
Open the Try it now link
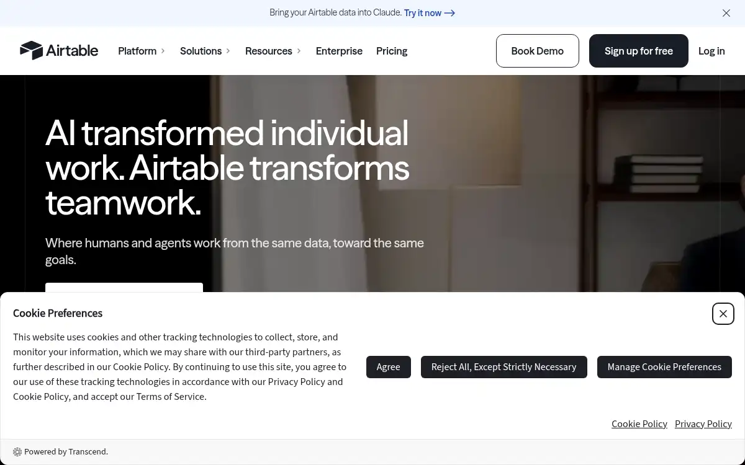click(430, 13)
